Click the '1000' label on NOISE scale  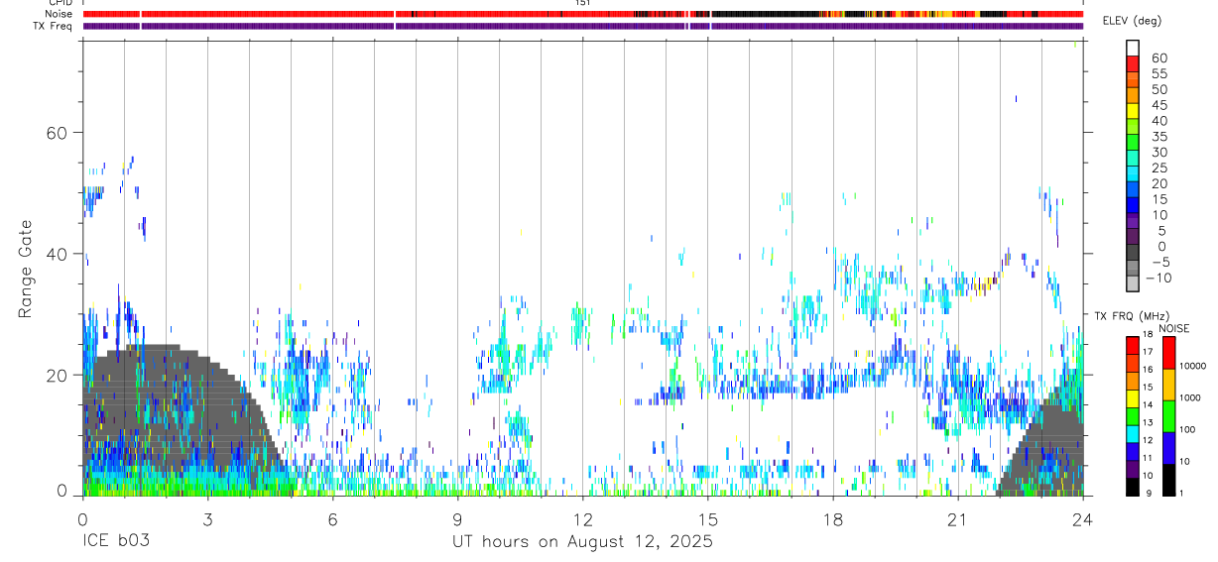pyautogui.click(x=1190, y=397)
